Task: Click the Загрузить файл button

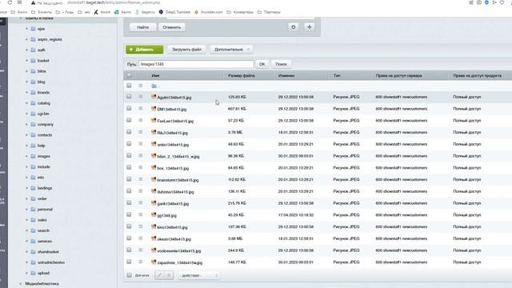Action: [x=186, y=50]
